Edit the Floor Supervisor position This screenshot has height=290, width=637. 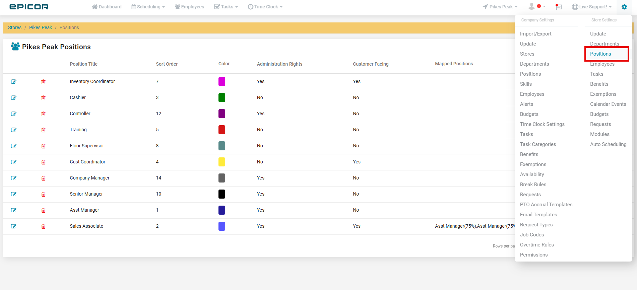14,146
